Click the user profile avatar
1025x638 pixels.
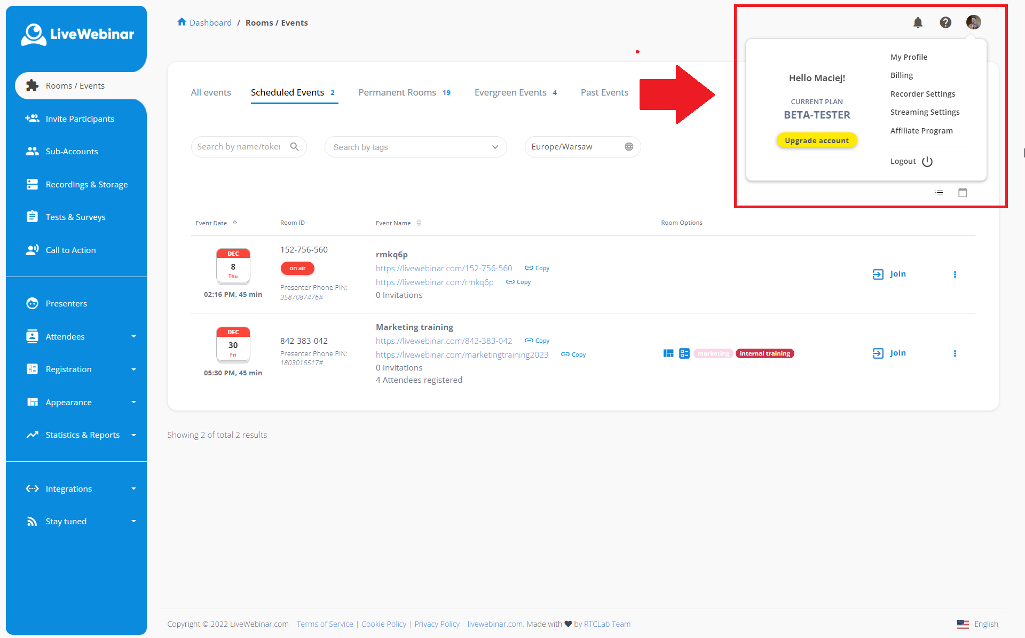(973, 22)
